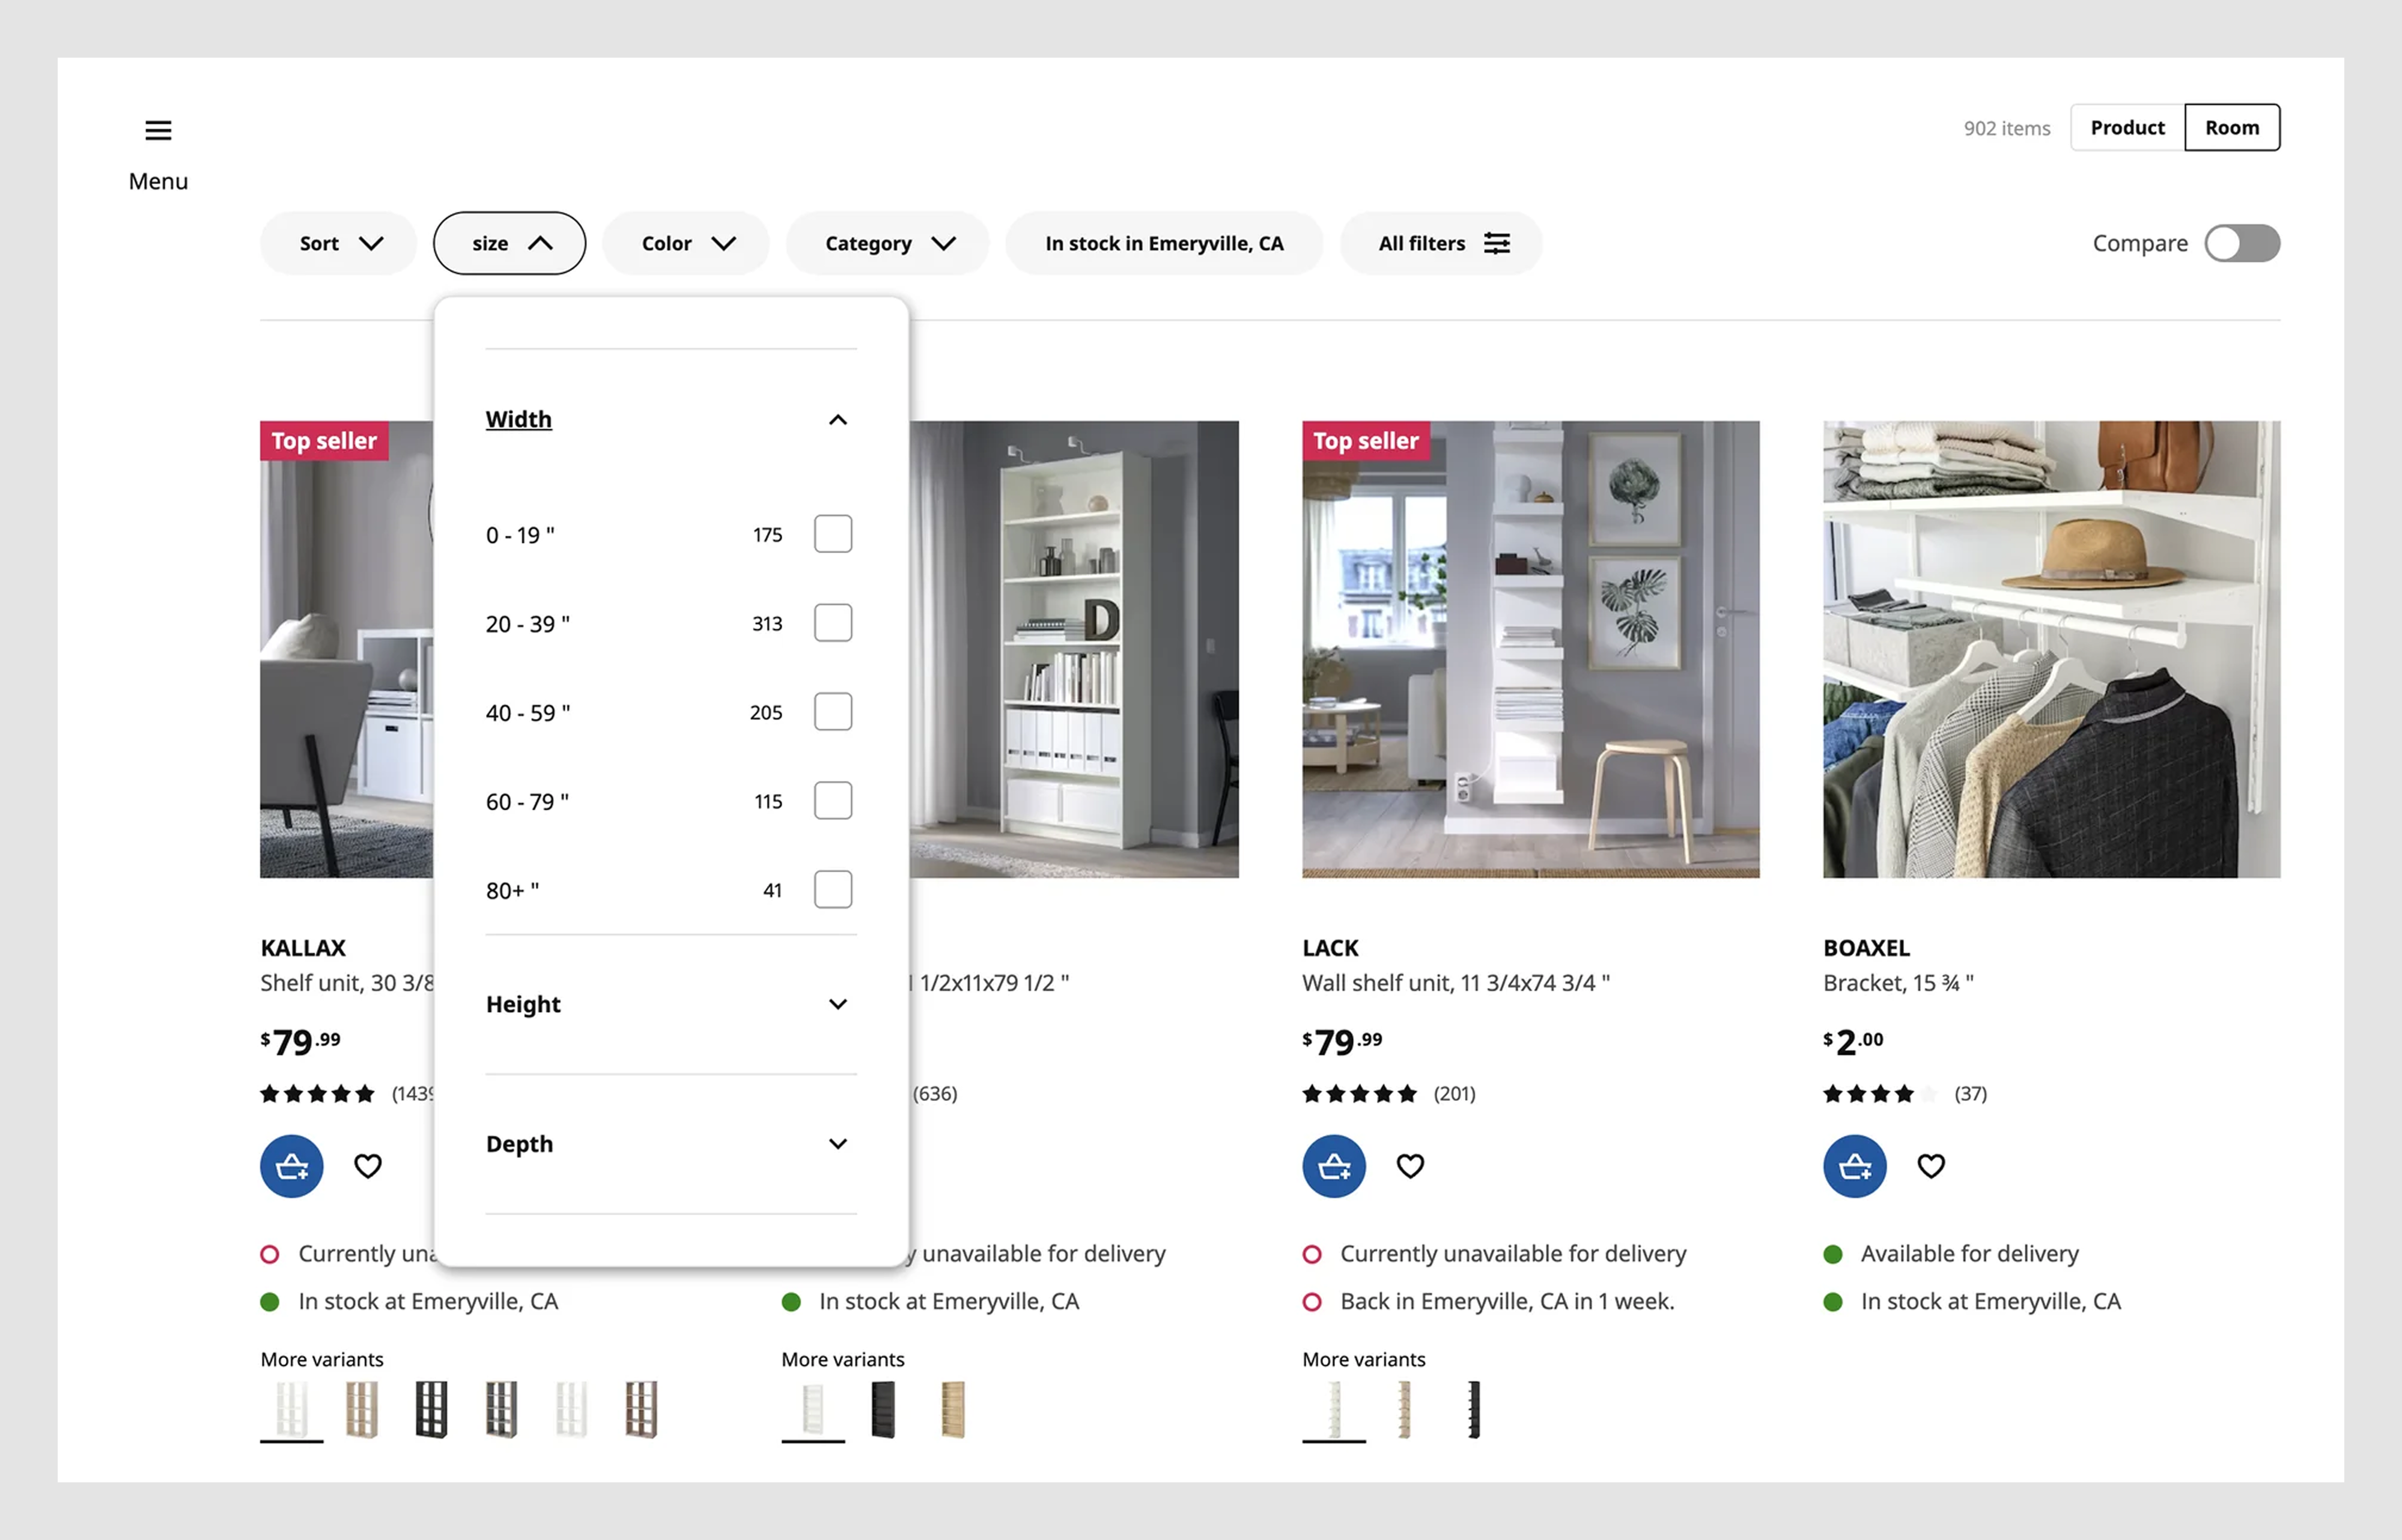Open the Color filter dropdown
The width and height of the screenshot is (2402, 1540).
[x=686, y=243]
